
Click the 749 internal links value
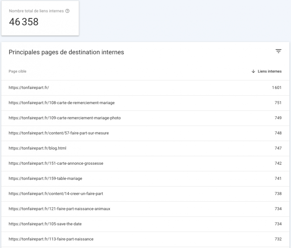pyautogui.click(x=278, y=118)
